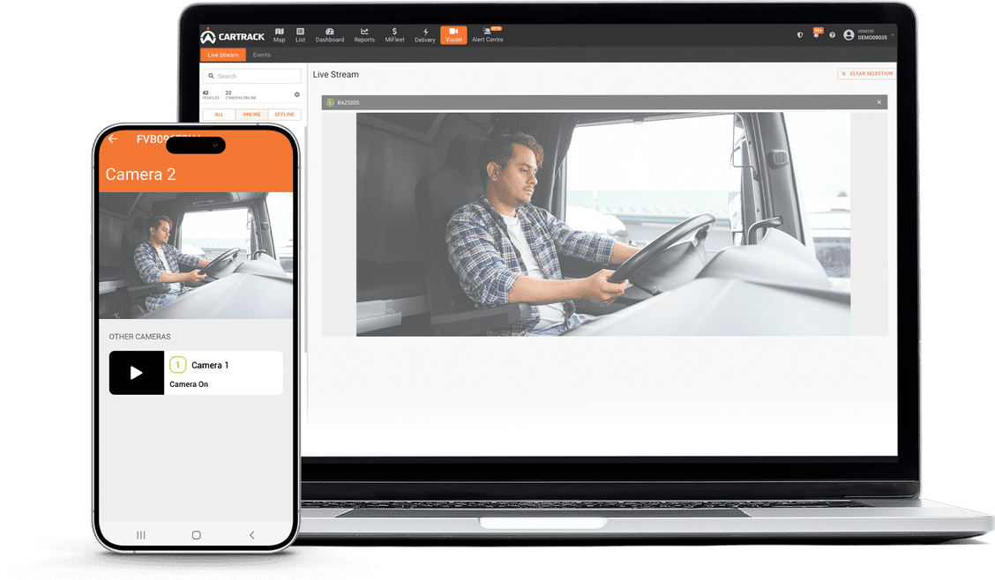Screen dimensions: 995x580
Task: Open the List view icon
Action: [300, 35]
